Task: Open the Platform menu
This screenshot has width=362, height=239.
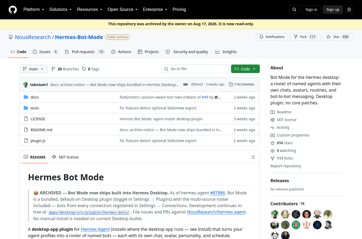Action: (34, 10)
